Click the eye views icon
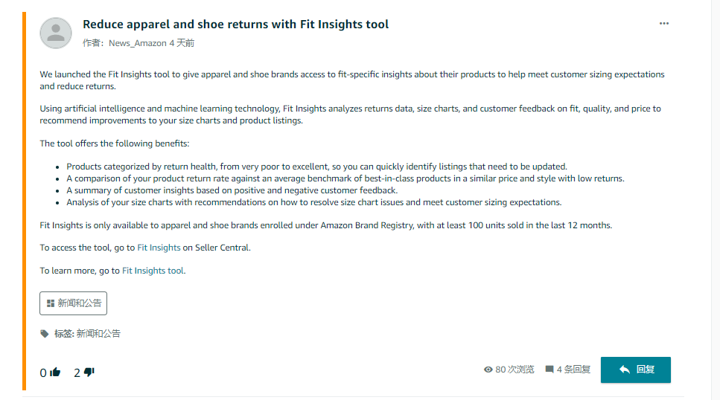The width and height of the screenshot is (720, 400). coord(488,370)
